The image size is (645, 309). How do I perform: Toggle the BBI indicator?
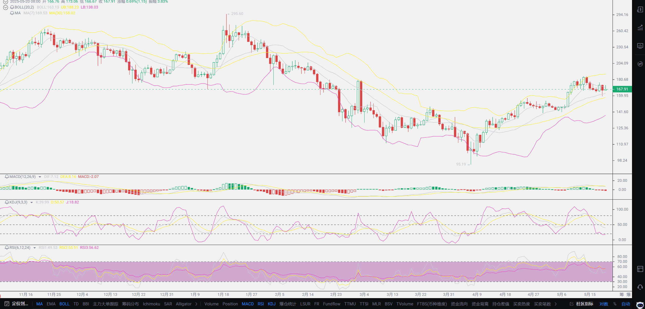86,304
